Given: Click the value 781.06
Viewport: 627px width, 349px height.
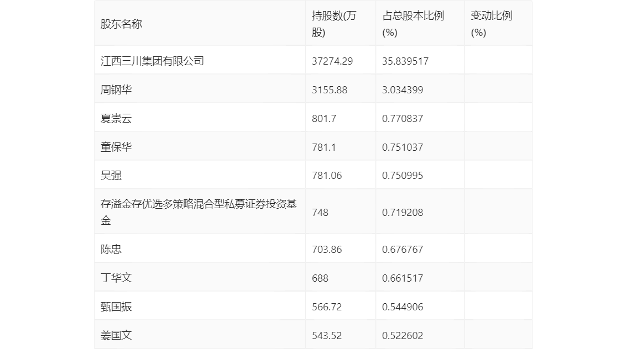Looking at the screenshot, I should click(327, 175).
